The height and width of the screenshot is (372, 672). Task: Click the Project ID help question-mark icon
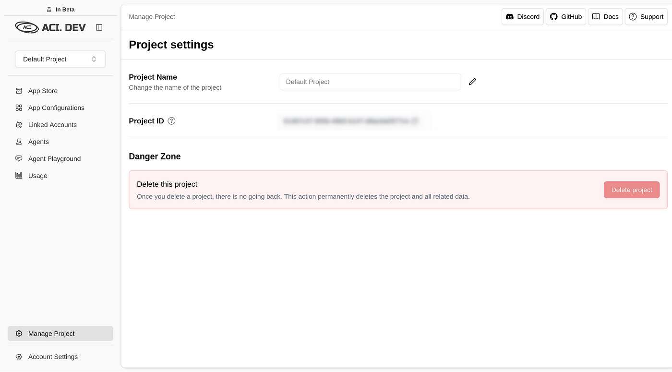[x=171, y=121]
